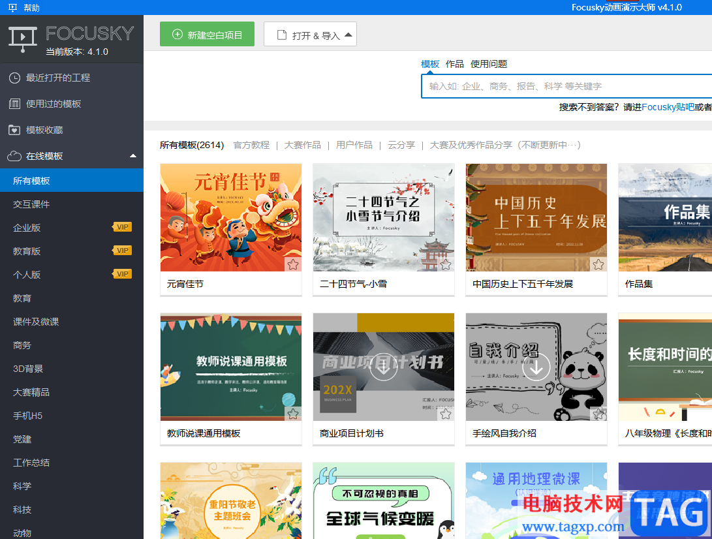Screen dimensions: 712x539
Task: Open the 二十四节气之小雪节气介绍 thumbnail
Action: [384, 217]
